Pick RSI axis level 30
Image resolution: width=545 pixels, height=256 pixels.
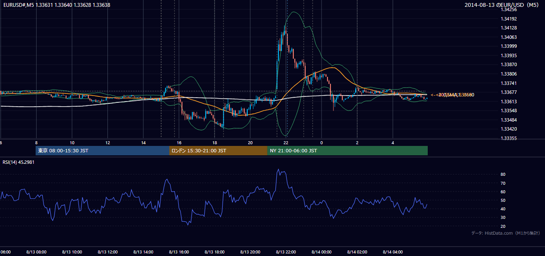tap(503, 217)
